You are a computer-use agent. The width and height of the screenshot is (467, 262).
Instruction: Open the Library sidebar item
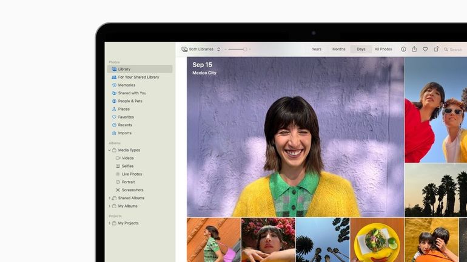click(x=139, y=69)
